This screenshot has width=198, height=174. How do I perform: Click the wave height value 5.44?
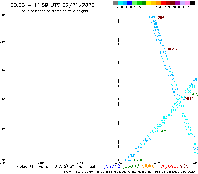pyautogui.click(x=174, y=86)
